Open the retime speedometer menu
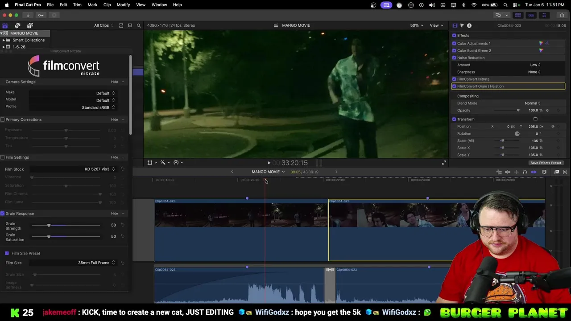The image size is (571, 321). (178, 163)
